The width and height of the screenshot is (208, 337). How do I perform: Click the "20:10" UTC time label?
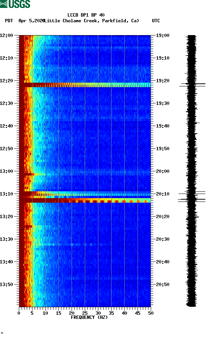(163, 194)
